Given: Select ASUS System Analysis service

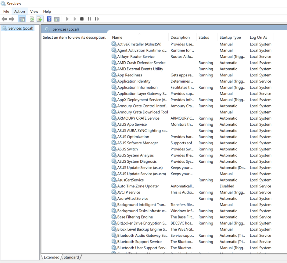Looking at the screenshot, I should 192,155.
